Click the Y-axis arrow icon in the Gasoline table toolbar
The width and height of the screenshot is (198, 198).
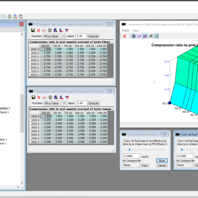(67, 98)
